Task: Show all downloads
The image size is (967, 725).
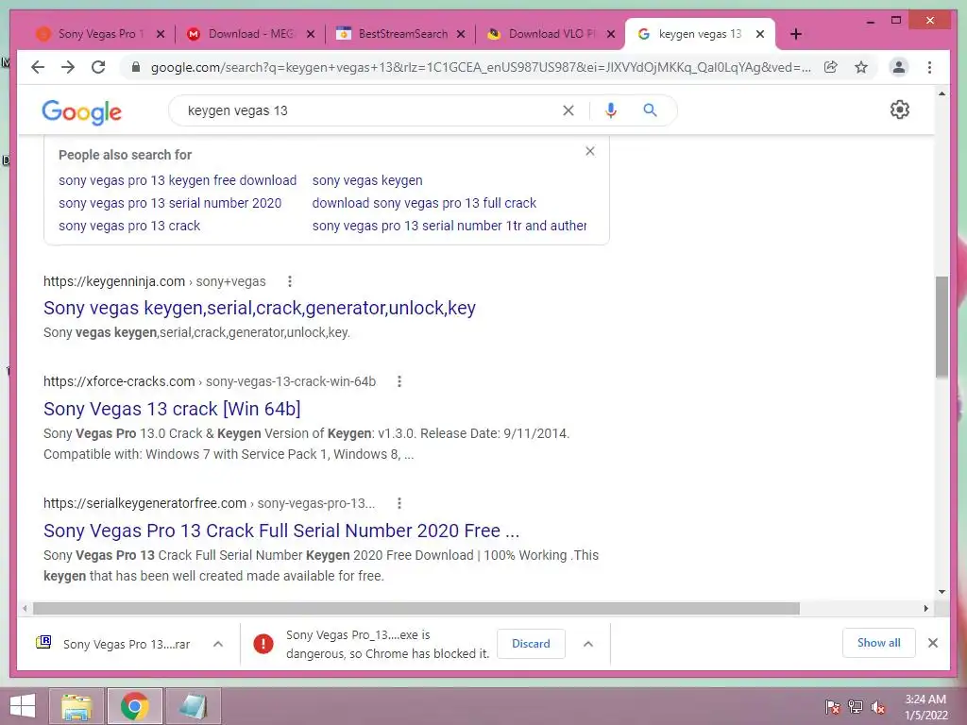Action: (879, 643)
